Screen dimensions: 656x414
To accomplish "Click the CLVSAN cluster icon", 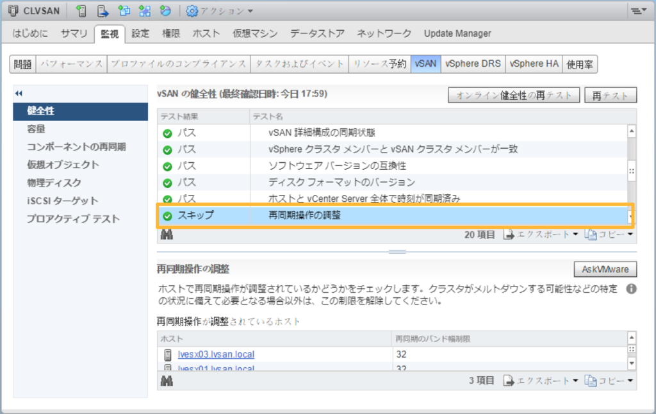I will (x=13, y=11).
